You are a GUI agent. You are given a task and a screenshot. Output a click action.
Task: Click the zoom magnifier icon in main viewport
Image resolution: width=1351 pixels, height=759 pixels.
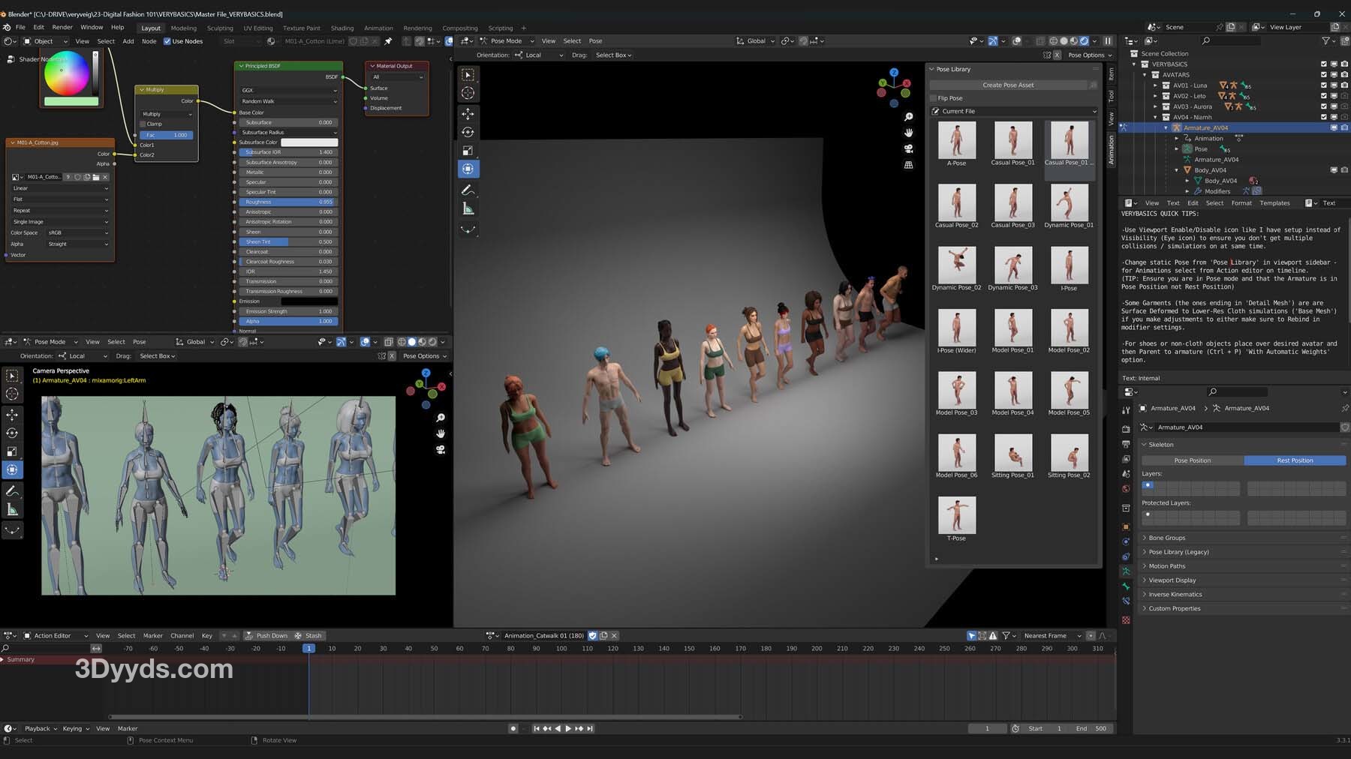908,117
